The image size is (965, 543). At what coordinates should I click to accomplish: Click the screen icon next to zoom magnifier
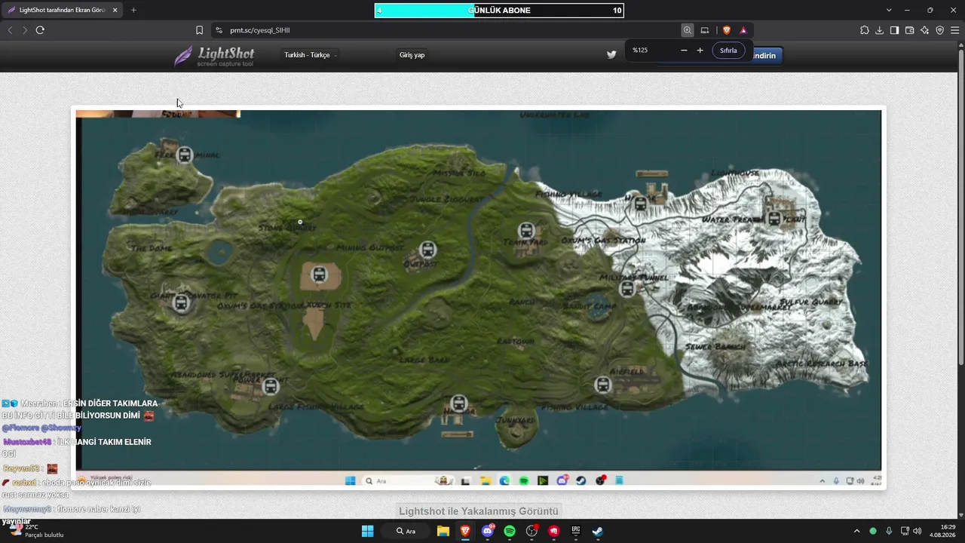click(x=705, y=30)
